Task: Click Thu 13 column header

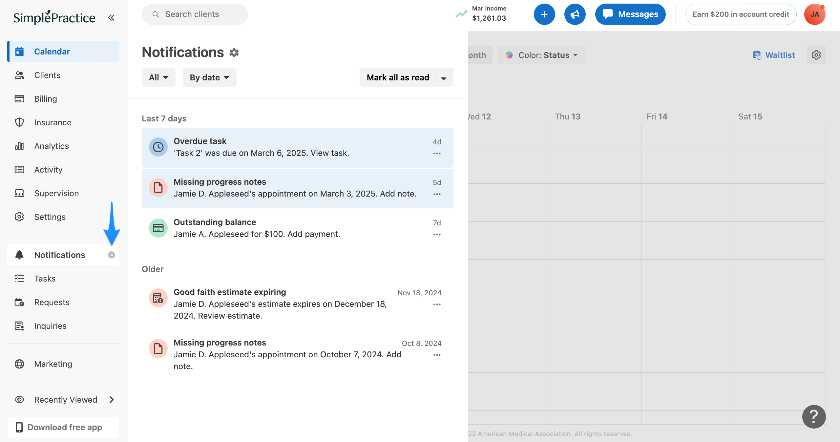Action: [x=568, y=116]
